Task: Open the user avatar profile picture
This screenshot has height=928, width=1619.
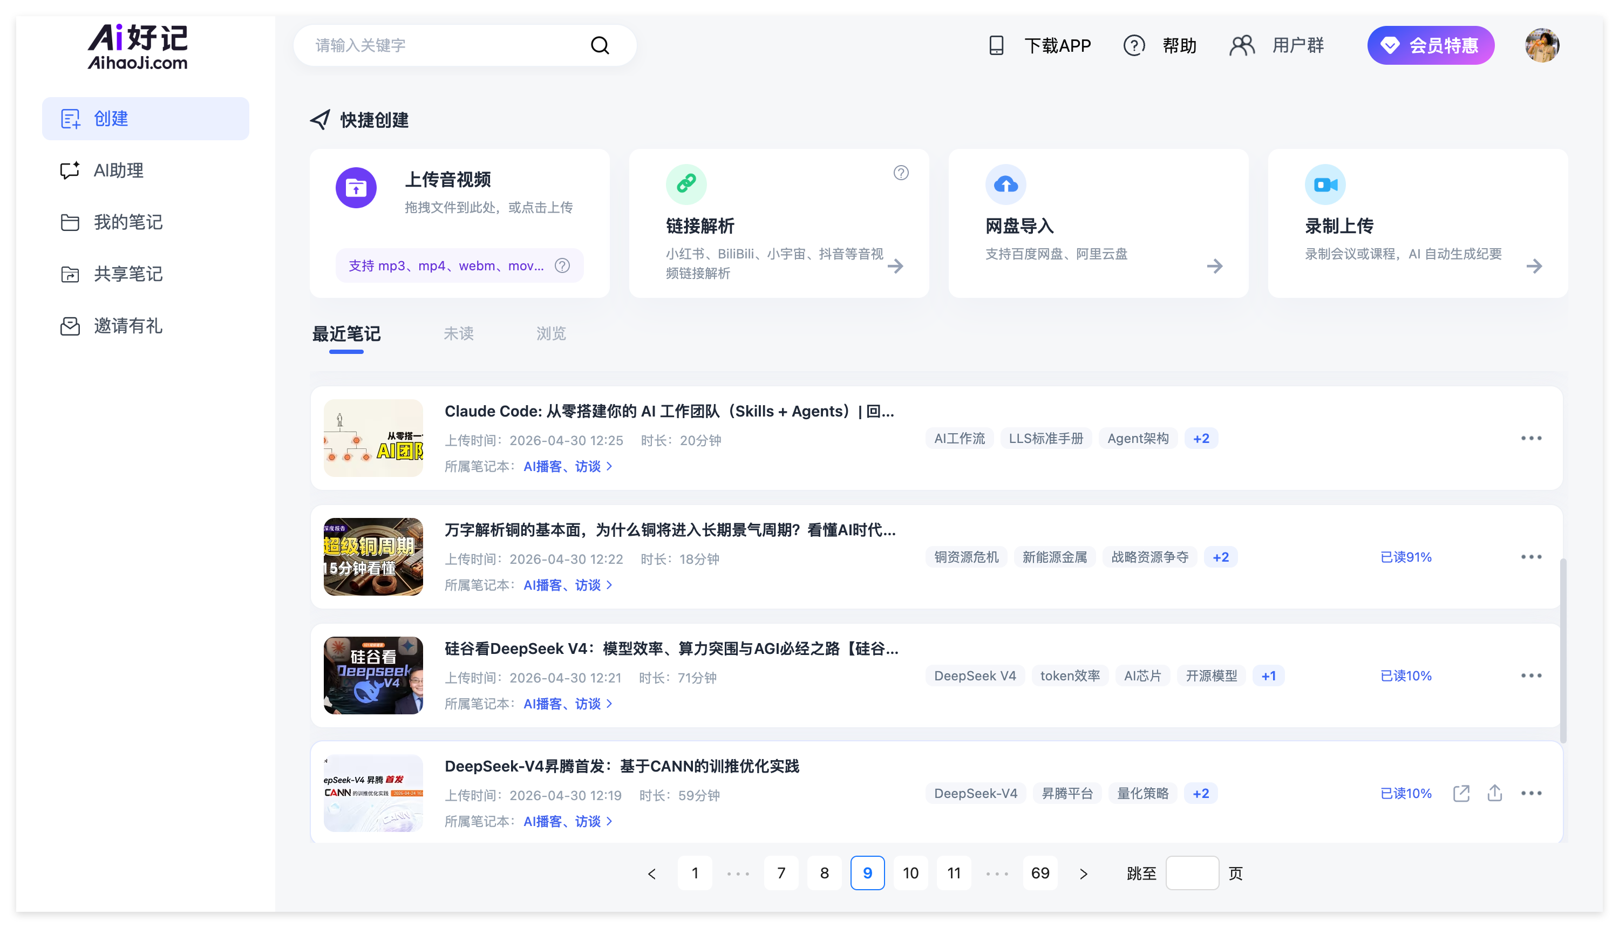Action: [1541, 45]
